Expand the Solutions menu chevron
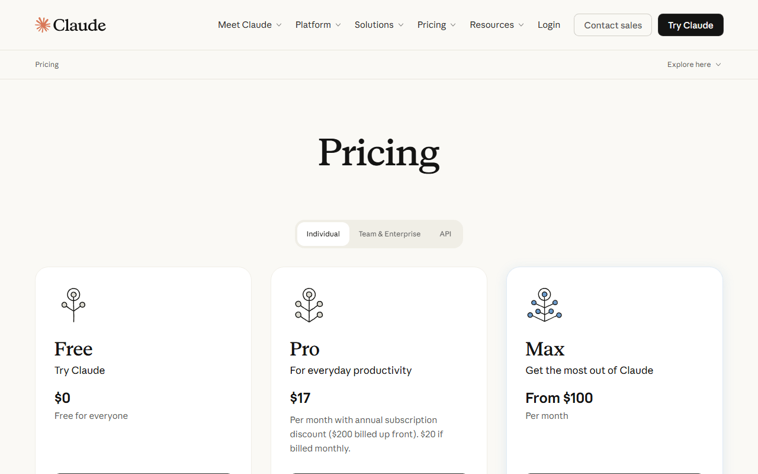 click(401, 25)
